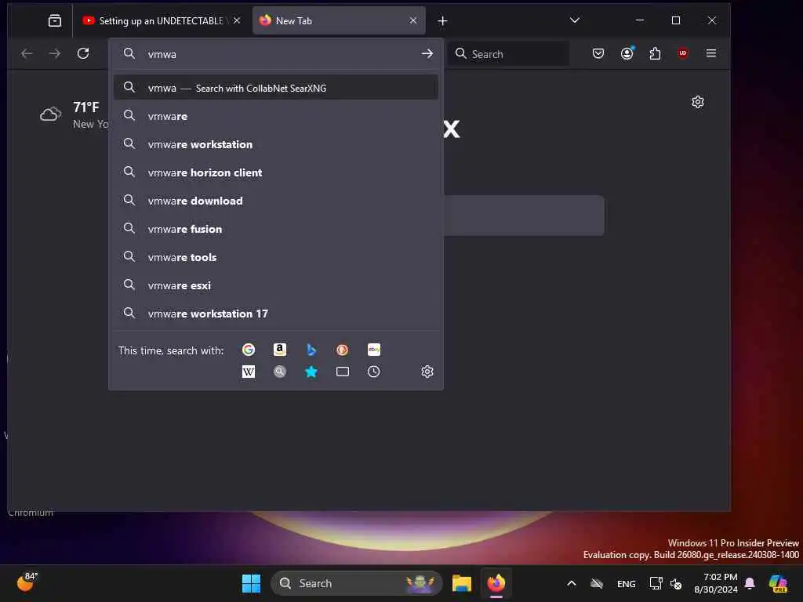803x602 pixels.
Task: Click the muted volume tray icon
Action: pyautogui.click(x=676, y=583)
